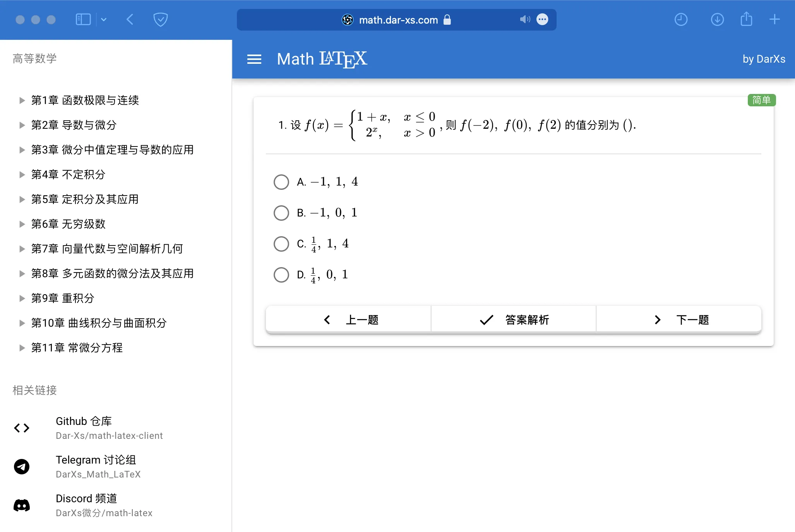Open the privacy shield report icon
The width and height of the screenshot is (795, 532).
click(160, 19)
